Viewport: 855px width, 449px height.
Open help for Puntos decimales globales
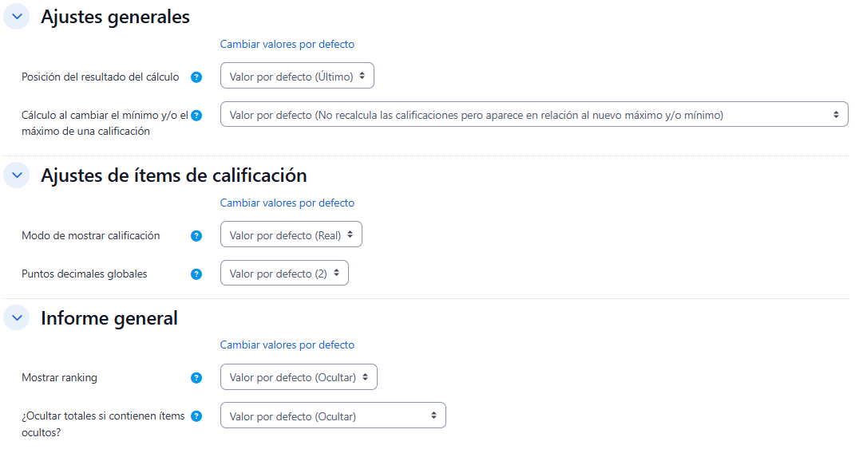click(x=196, y=274)
